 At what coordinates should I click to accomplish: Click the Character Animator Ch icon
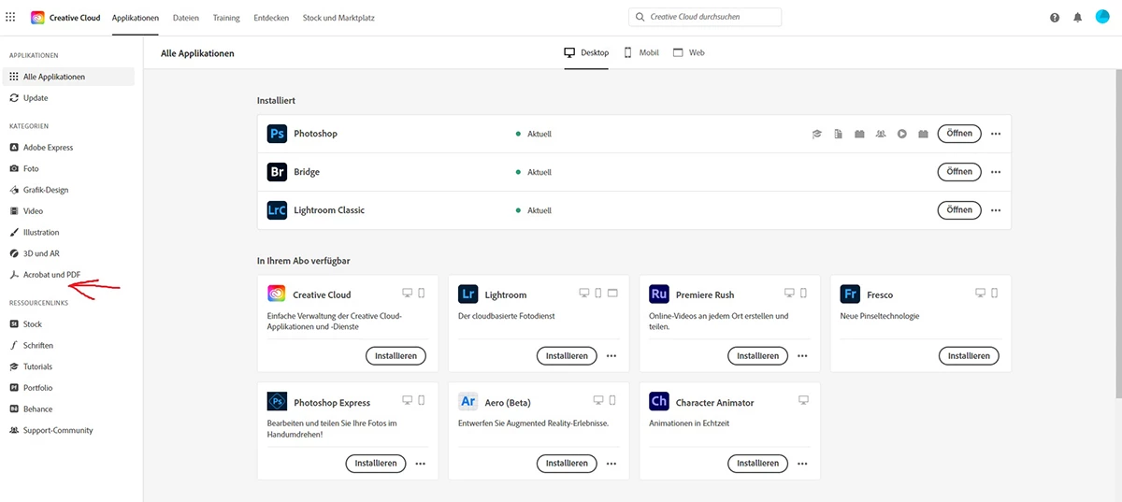point(659,402)
